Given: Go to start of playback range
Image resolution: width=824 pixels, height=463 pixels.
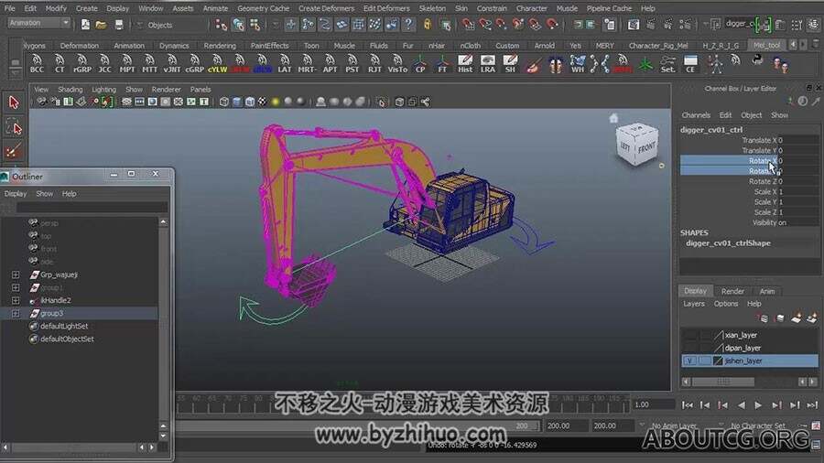Looking at the screenshot, I should click(x=687, y=404).
